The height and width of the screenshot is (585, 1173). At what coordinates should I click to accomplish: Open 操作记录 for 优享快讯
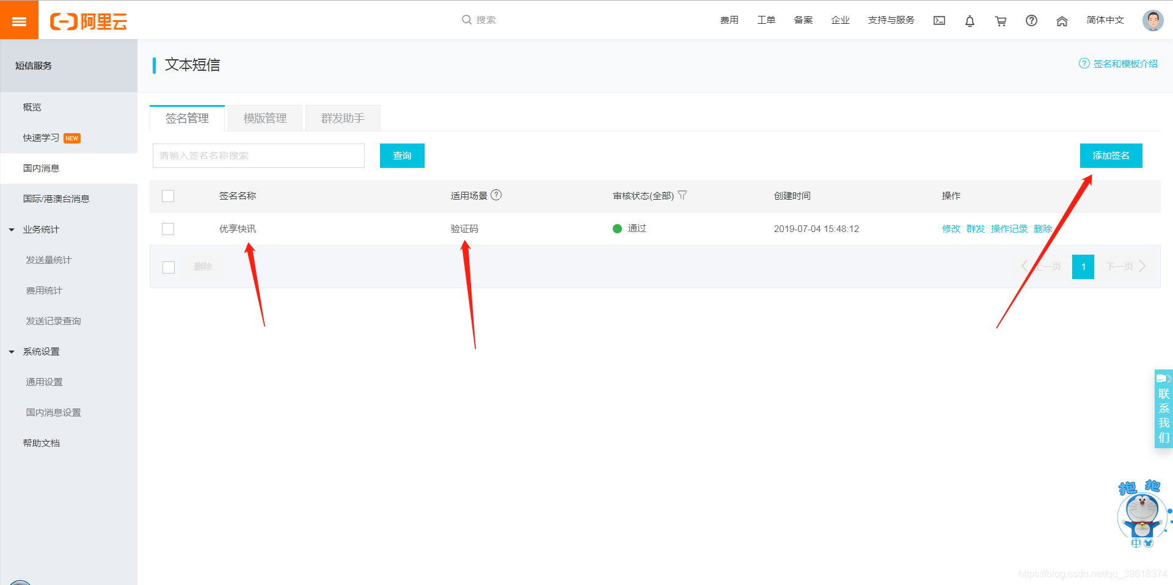click(1009, 229)
